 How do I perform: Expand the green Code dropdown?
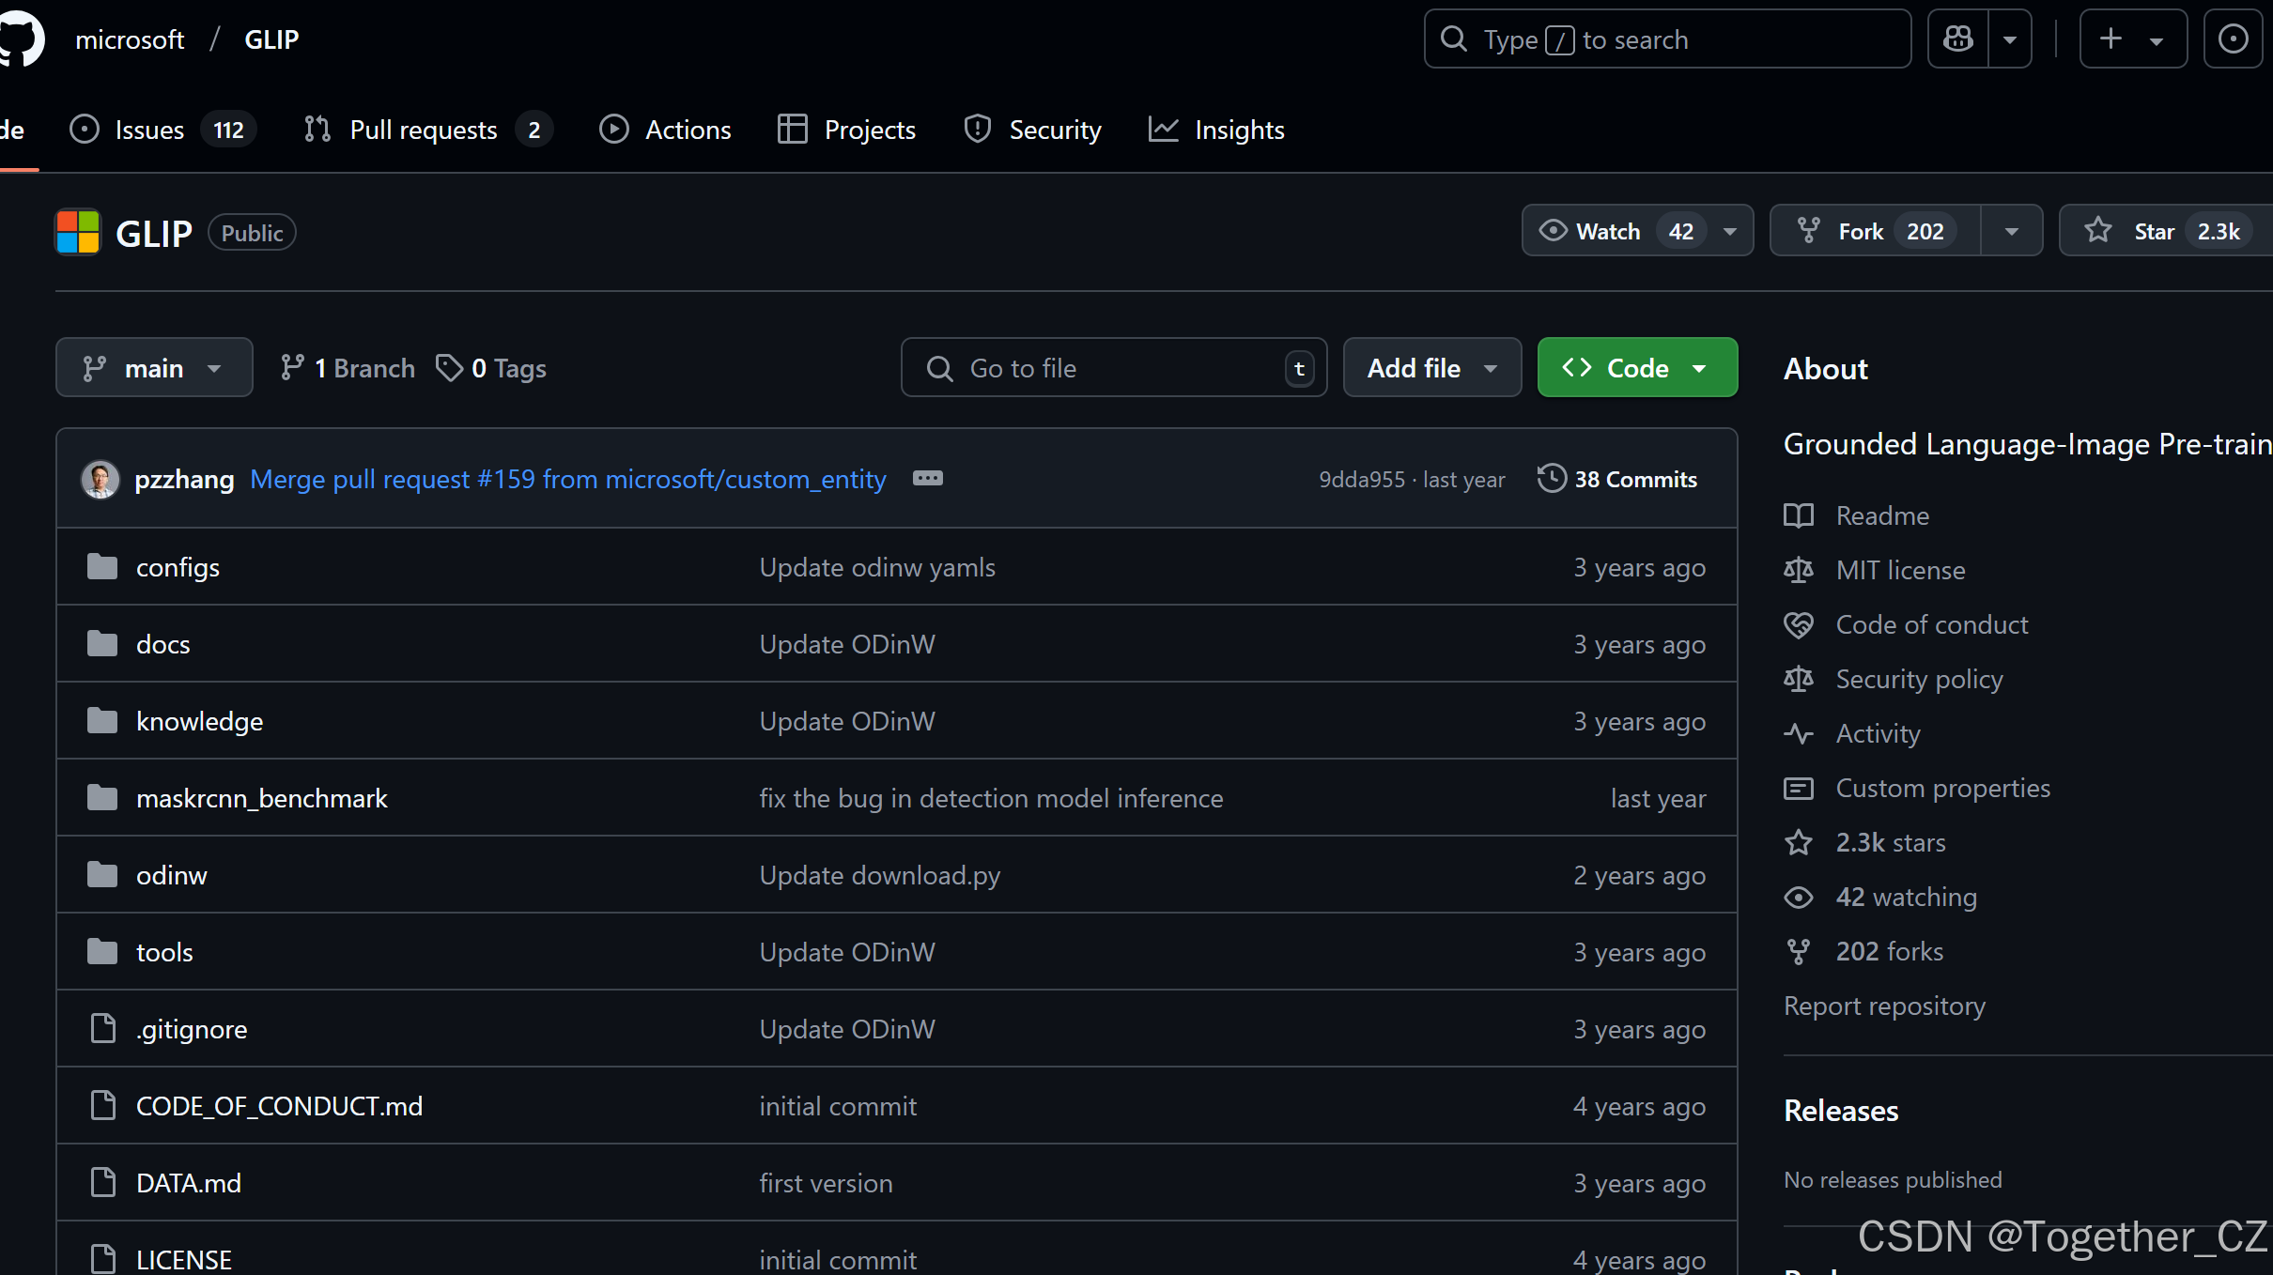tap(1636, 368)
